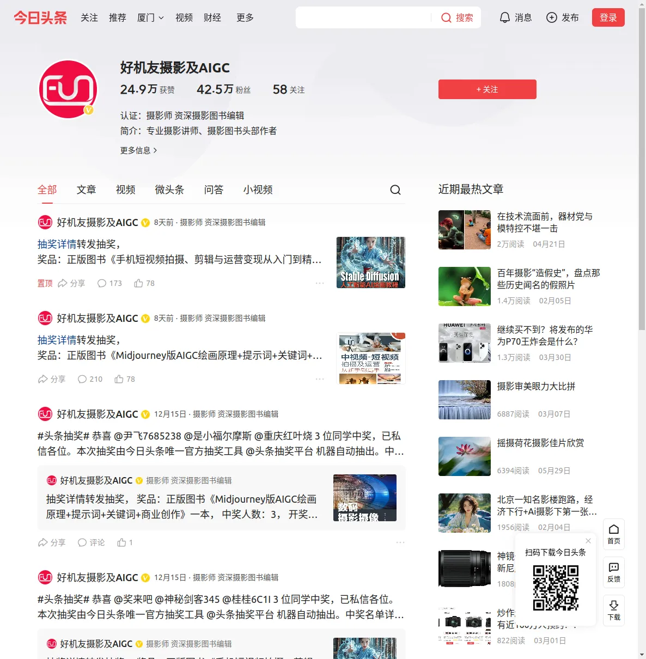Click the search magnifier icon in top bar
The height and width of the screenshot is (659, 646).
pyautogui.click(x=446, y=17)
